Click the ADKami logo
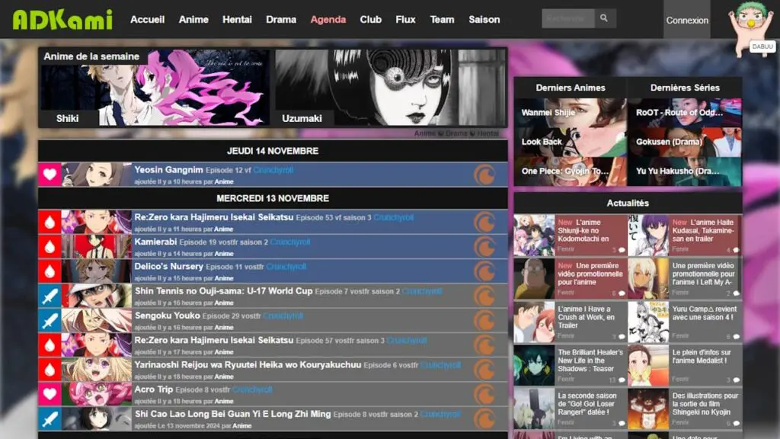 (x=62, y=19)
